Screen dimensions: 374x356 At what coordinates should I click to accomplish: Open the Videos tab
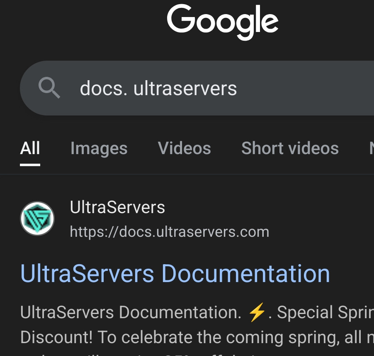[185, 148]
